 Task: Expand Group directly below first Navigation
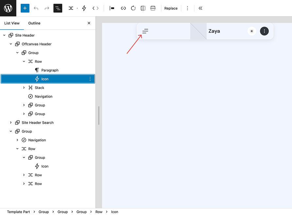tap(24, 105)
